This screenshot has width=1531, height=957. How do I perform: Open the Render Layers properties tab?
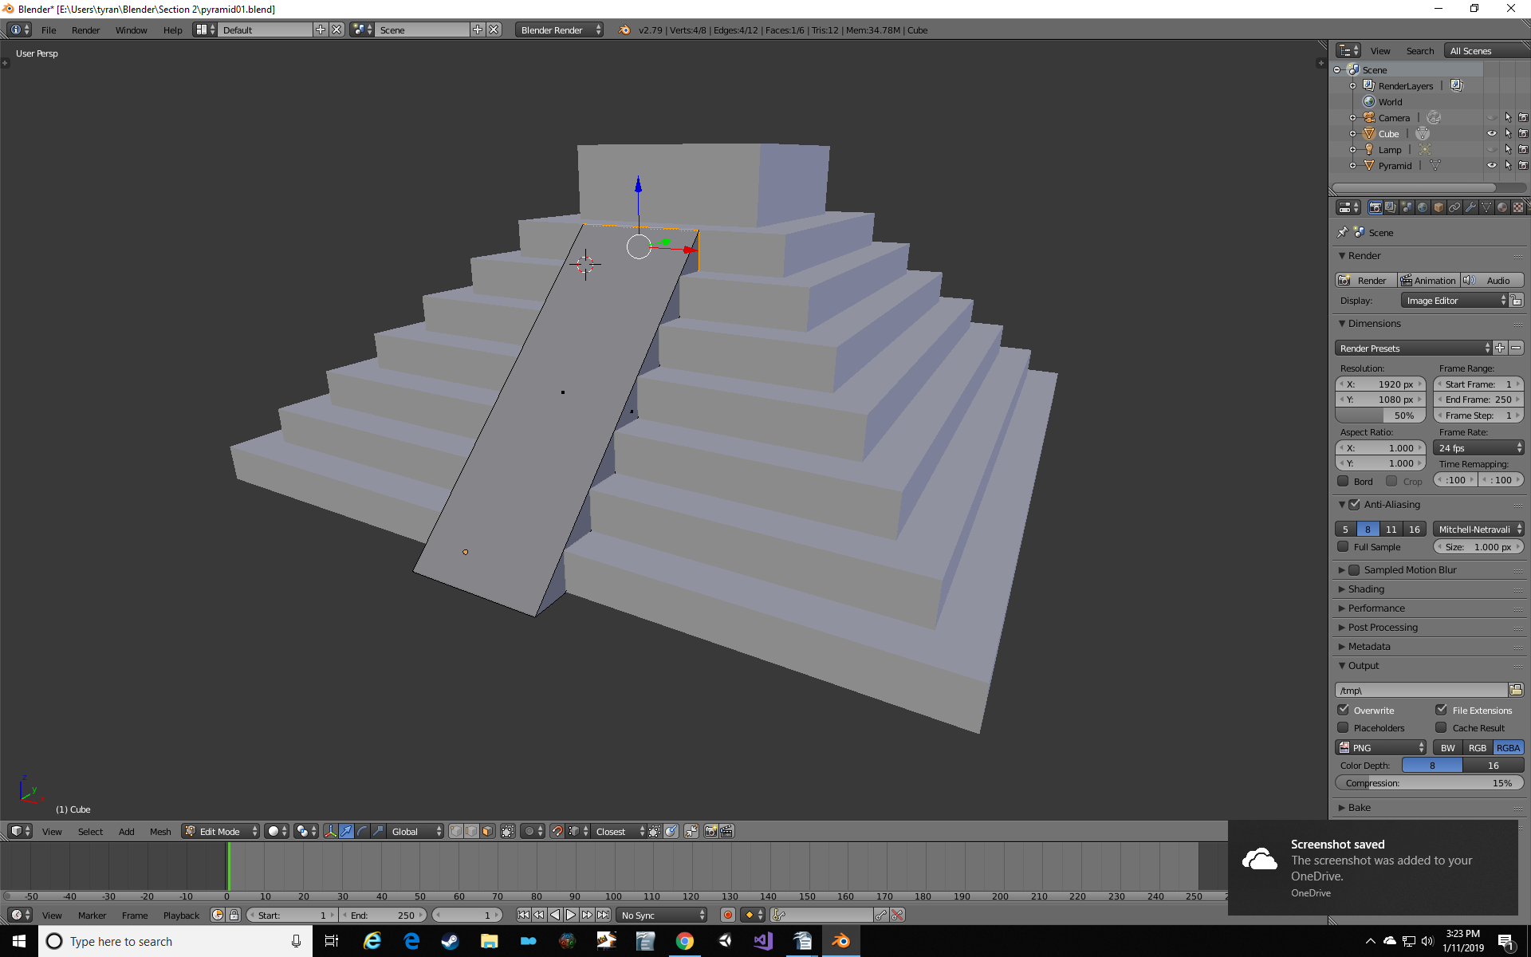pyautogui.click(x=1391, y=207)
